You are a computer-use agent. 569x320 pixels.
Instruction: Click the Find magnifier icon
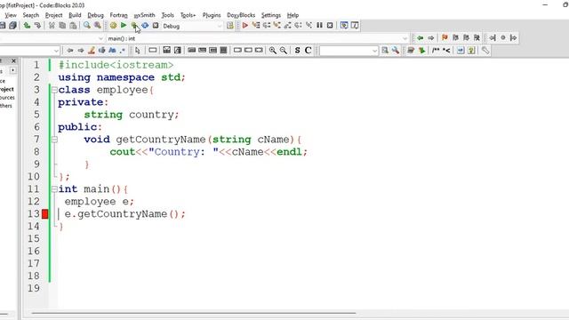tap(87, 26)
